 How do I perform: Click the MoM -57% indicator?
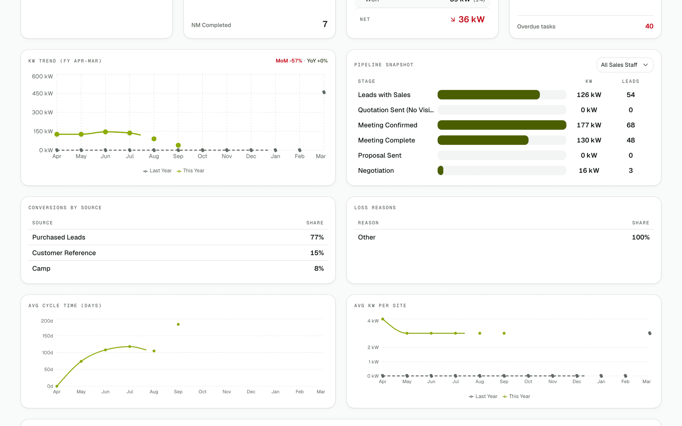tap(289, 61)
